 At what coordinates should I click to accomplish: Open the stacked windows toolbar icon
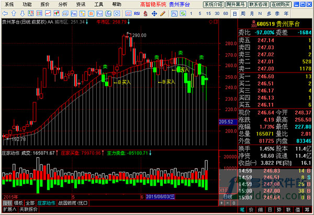[65, 14]
